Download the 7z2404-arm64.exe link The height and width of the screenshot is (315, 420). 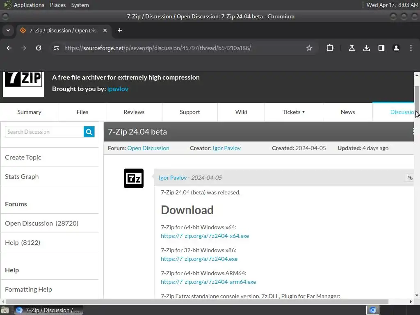208,282
